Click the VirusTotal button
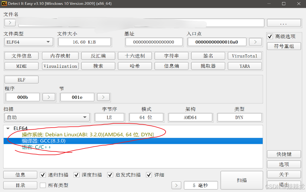Screen dimensions: 306x192 [x=245, y=56]
